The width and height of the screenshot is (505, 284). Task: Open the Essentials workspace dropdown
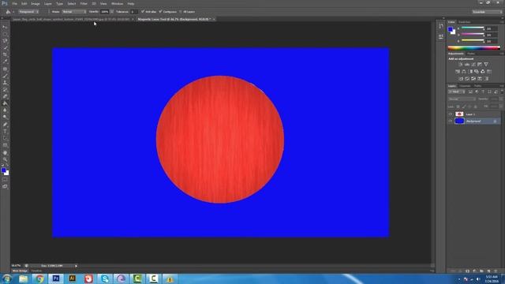(488, 12)
